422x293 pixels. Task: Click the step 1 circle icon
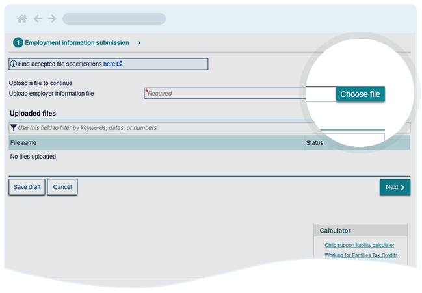[18, 43]
